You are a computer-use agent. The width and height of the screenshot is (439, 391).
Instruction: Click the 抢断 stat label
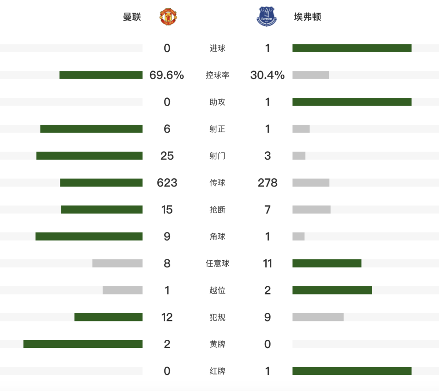point(217,210)
